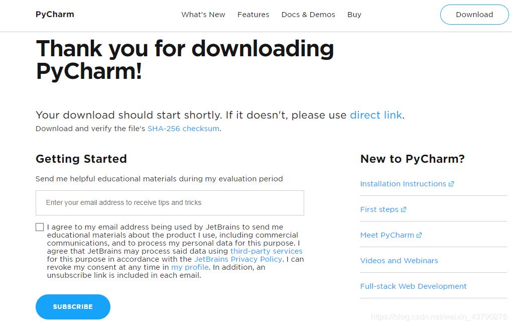Open the JetBrains Privacy Policy link
The height and width of the screenshot is (326, 512).
(x=238, y=259)
